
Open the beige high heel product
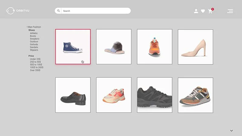pyautogui.click(x=195, y=47)
